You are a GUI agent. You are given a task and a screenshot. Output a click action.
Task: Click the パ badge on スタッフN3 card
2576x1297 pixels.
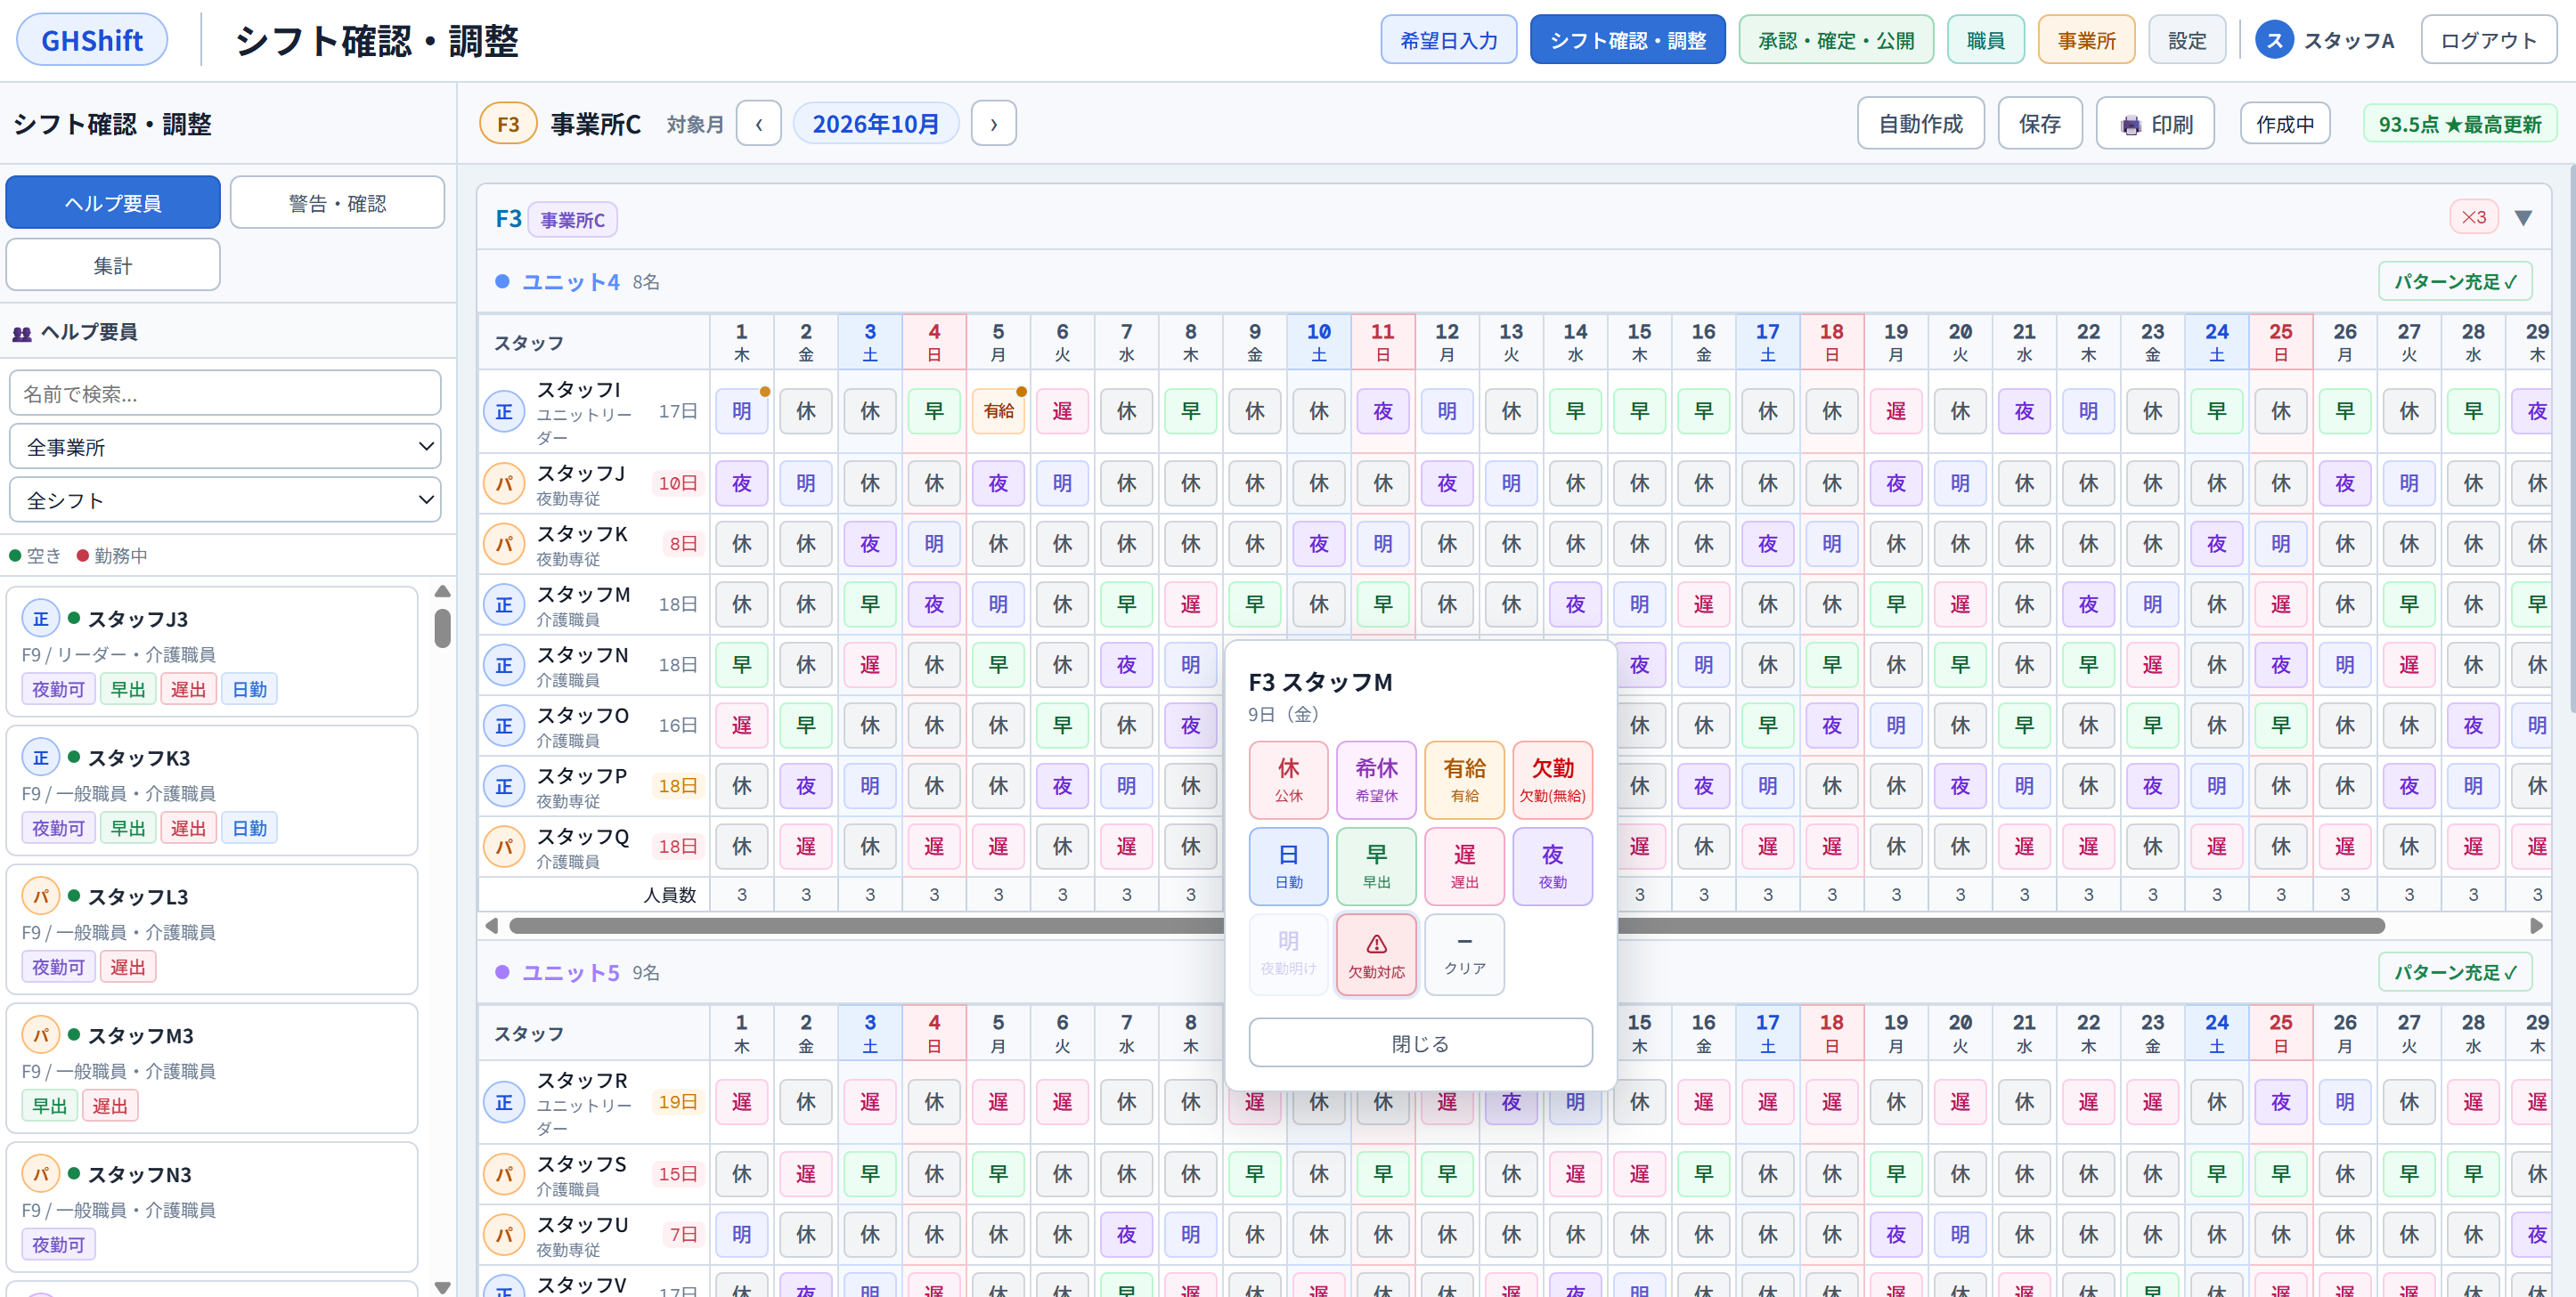[x=41, y=1174]
